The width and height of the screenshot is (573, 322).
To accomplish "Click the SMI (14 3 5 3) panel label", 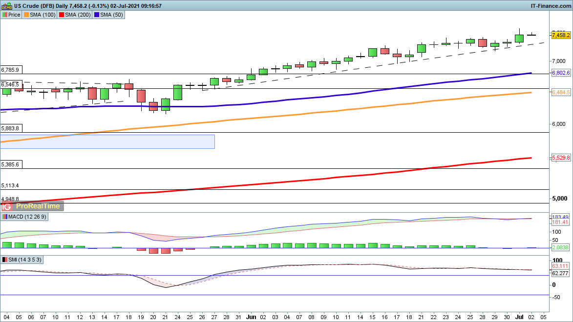I will (25, 260).
